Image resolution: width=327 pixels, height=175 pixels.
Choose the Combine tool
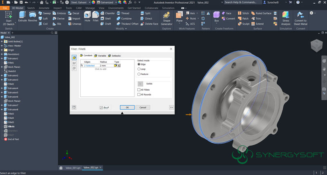pos(124,18)
